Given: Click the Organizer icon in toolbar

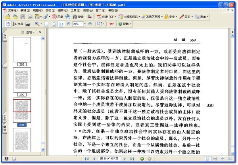Looking at the screenshot, I should point(37,17).
